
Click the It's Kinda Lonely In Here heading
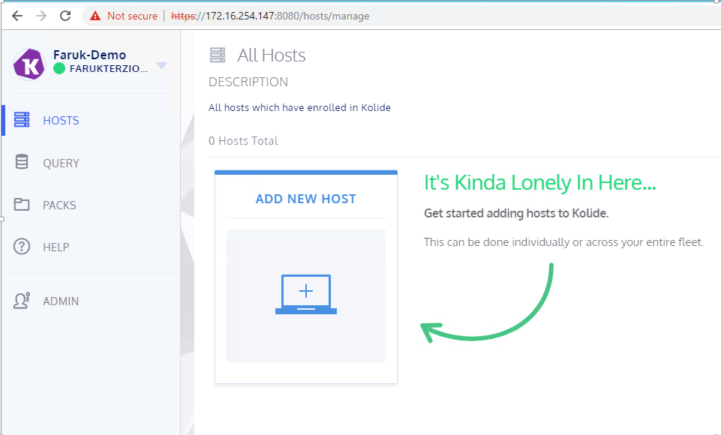(540, 182)
